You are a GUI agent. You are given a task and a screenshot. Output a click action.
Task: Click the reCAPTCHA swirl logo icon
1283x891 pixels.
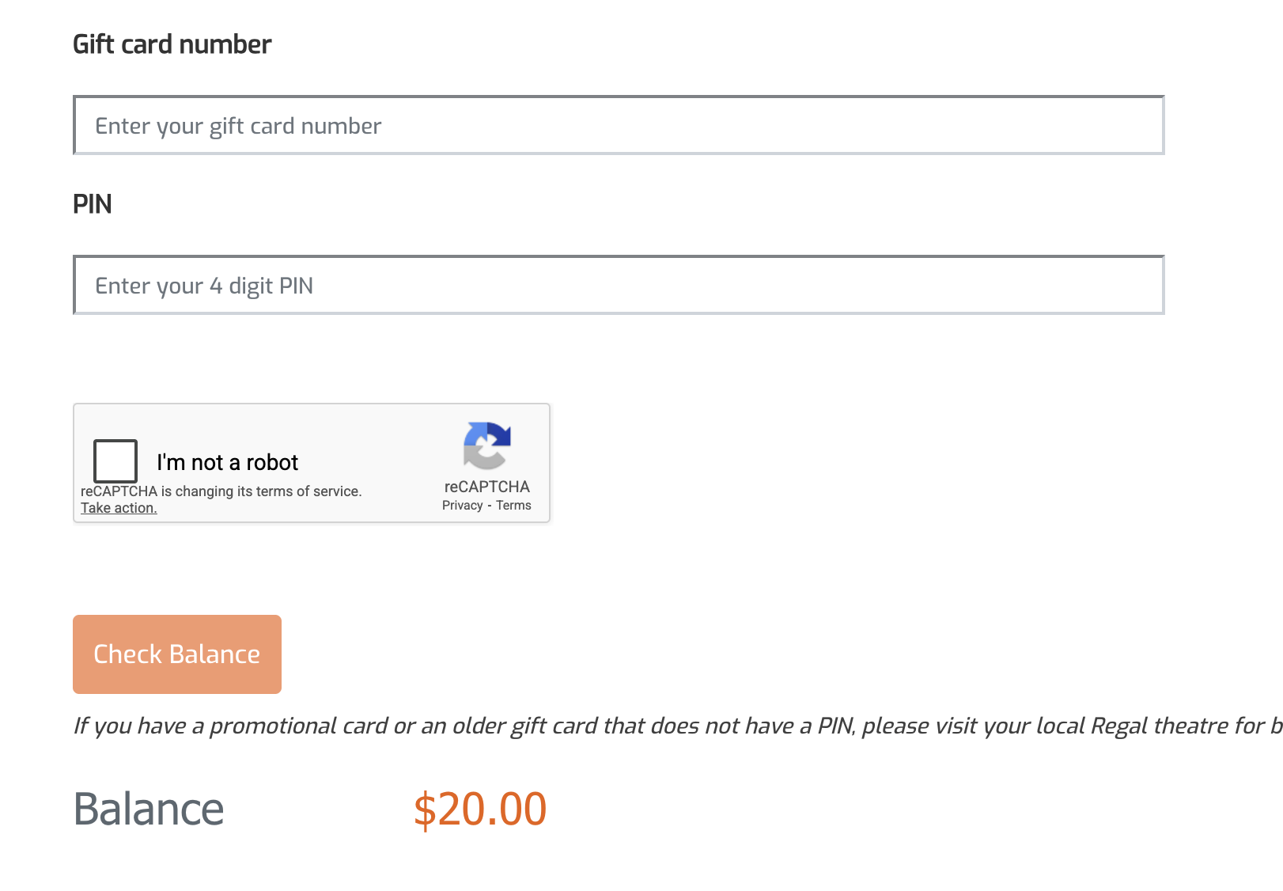tap(486, 445)
